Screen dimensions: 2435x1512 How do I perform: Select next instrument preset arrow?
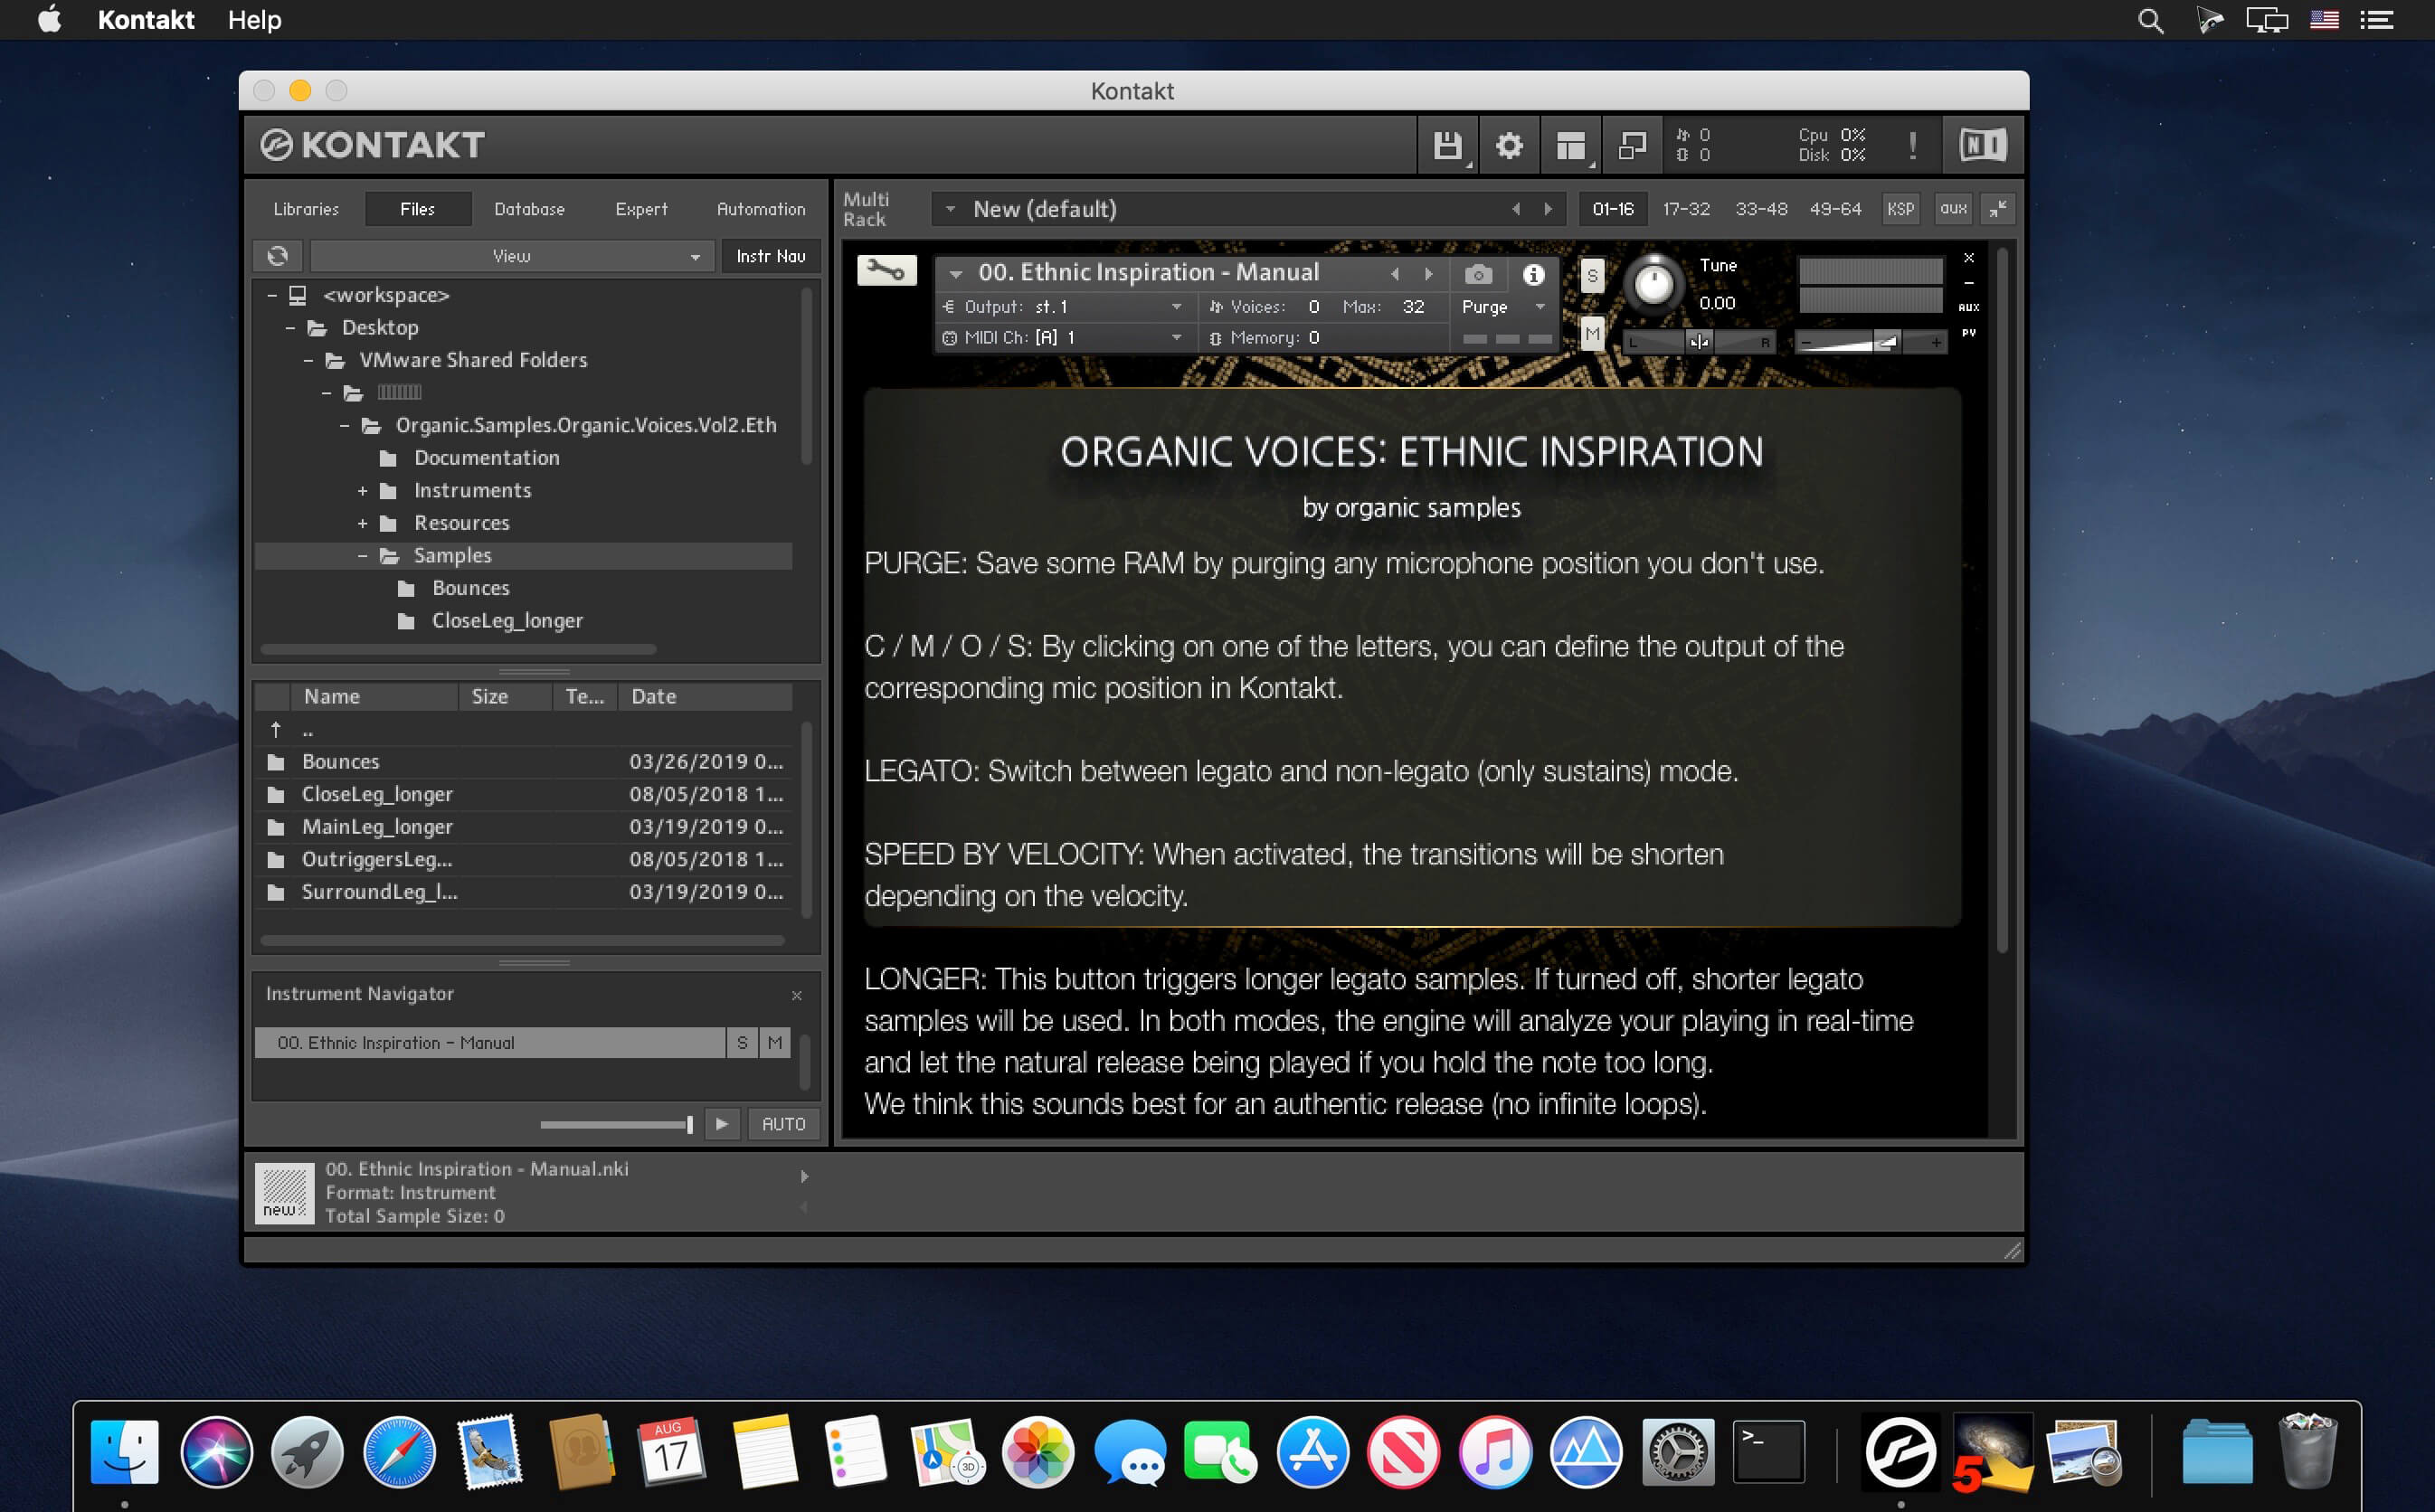point(1429,274)
